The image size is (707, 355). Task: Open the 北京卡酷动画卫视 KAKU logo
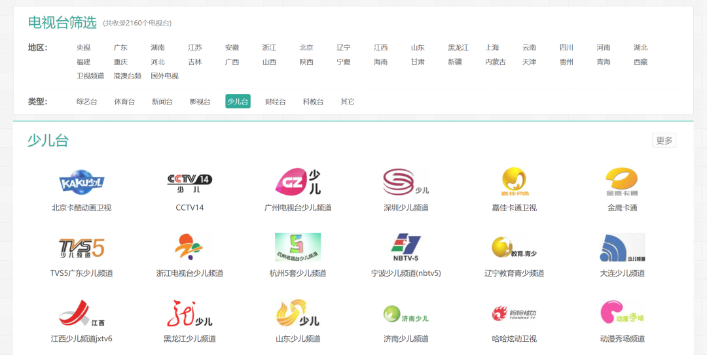(82, 182)
